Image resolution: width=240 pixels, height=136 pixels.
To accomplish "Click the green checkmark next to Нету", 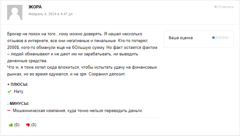I will [9, 92].
